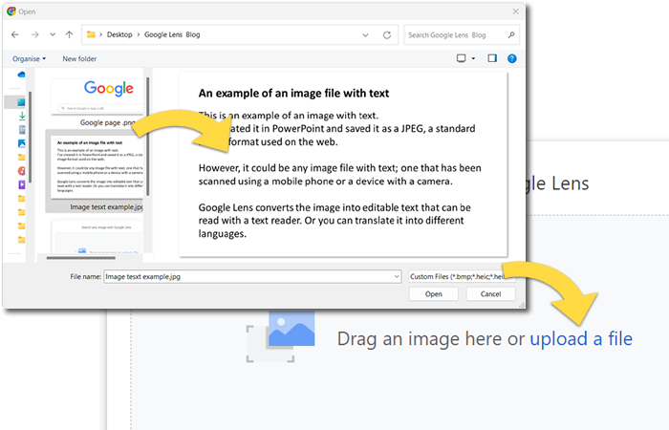Viewport: 669px width, 430px height.
Task: Click the forward navigation arrow
Action: 35,35
